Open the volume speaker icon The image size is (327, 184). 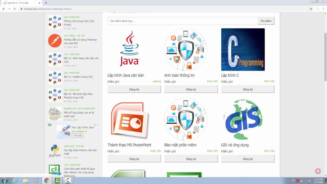click(x=310, y=181)
